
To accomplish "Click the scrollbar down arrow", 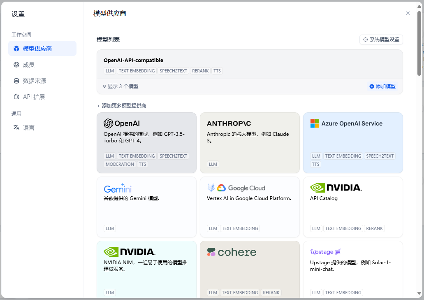I will click(x=419, y=293).
